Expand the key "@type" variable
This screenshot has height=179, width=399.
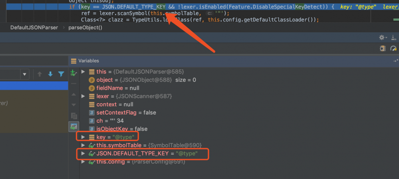coord(83,137)
